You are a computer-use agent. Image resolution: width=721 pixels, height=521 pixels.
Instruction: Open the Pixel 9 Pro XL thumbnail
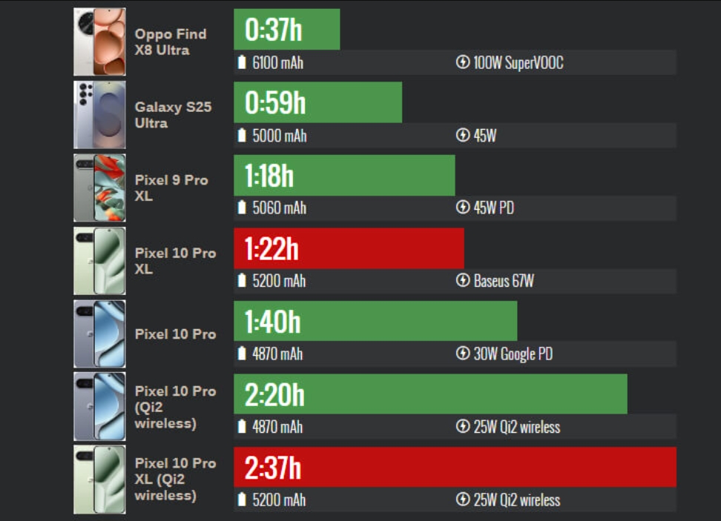99,188
